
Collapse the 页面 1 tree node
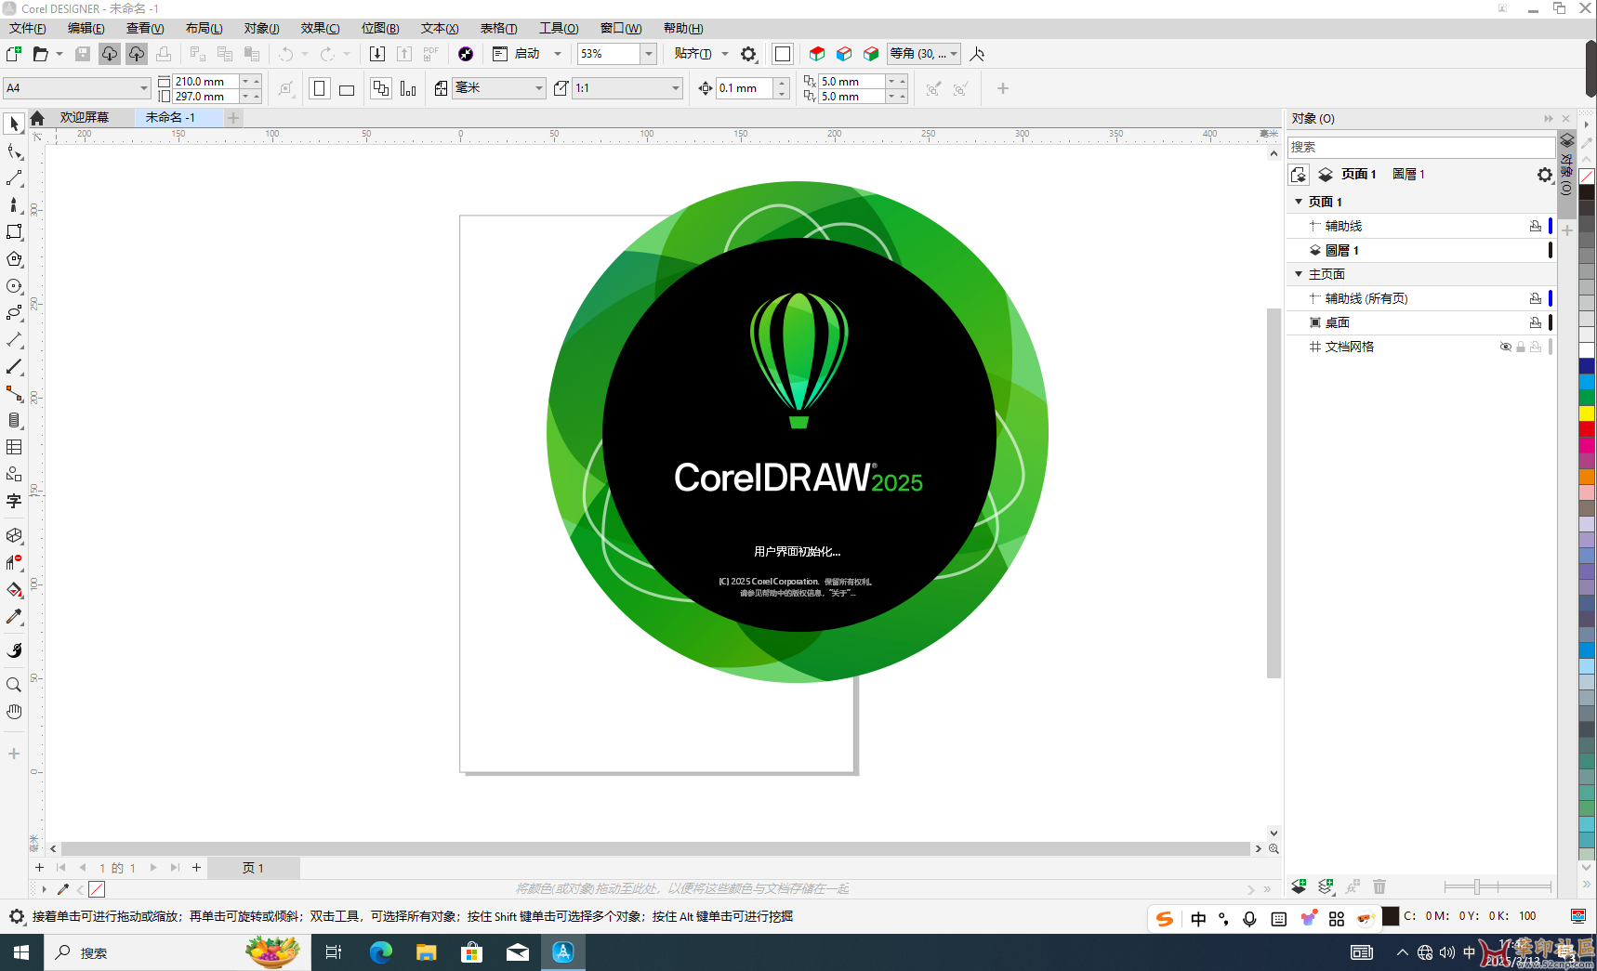[x=1299, y=202]
